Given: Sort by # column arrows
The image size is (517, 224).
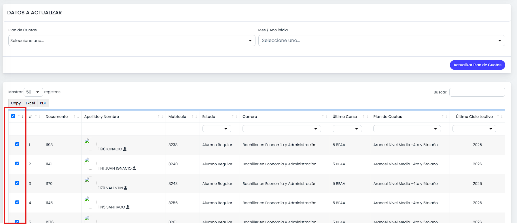Looking at the screenshot, I should (x=38, y=116).
